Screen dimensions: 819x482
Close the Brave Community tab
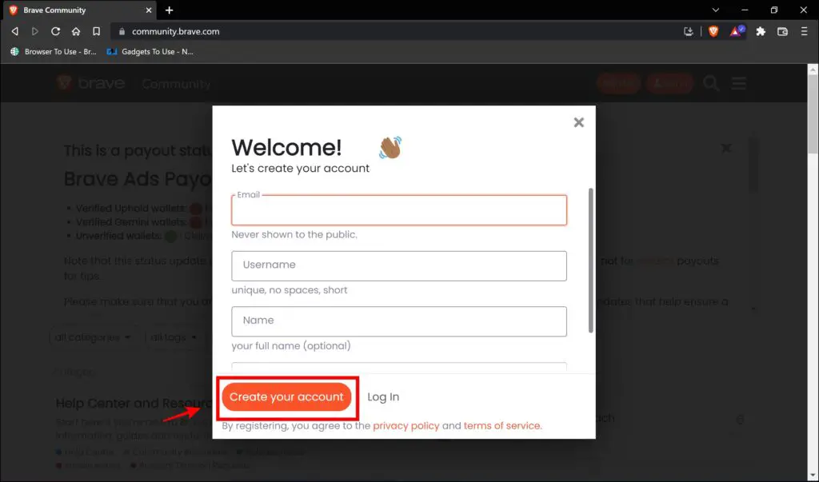point(149,10)
